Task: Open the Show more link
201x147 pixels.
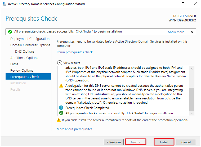Action: click(176, 32)
